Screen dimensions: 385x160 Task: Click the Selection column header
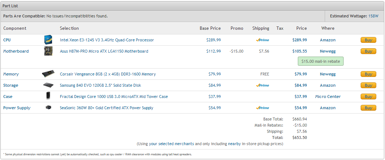click(69, 28)
